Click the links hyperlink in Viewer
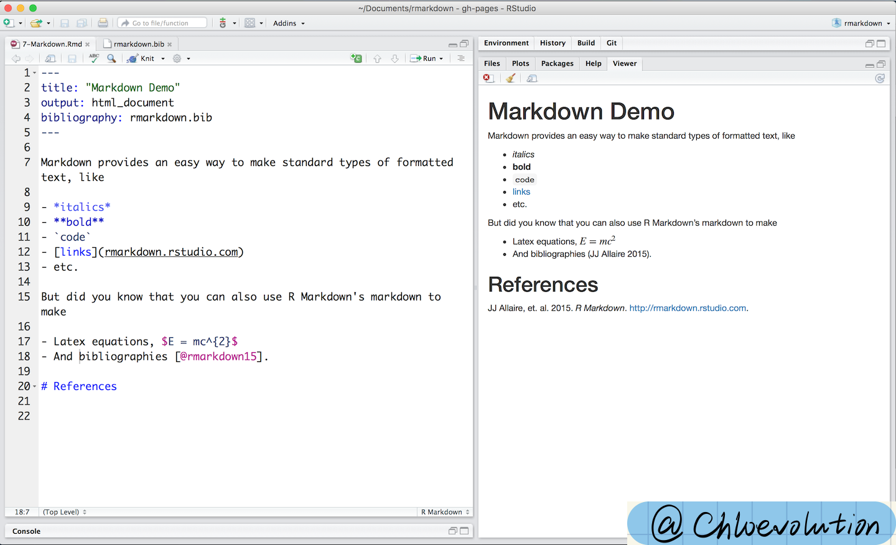Screen dimensions: 896x545 521,192
